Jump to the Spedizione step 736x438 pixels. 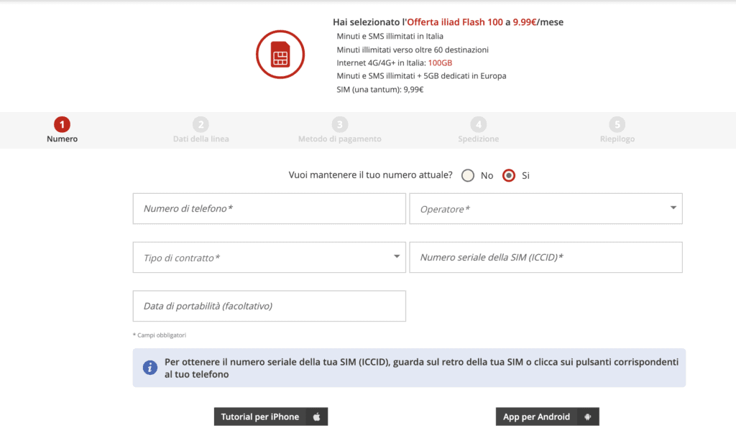pyautogui.click(x=479, y=139)
